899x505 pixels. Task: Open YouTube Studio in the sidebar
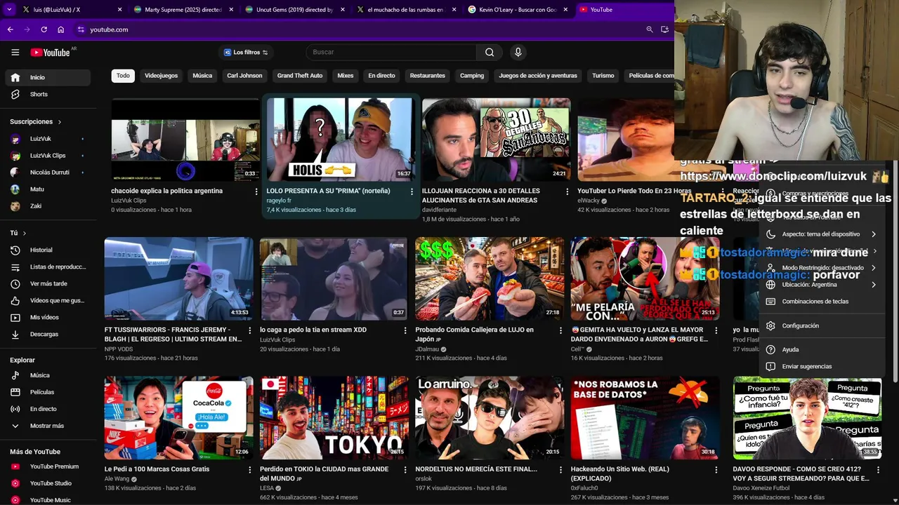(48, 483)
